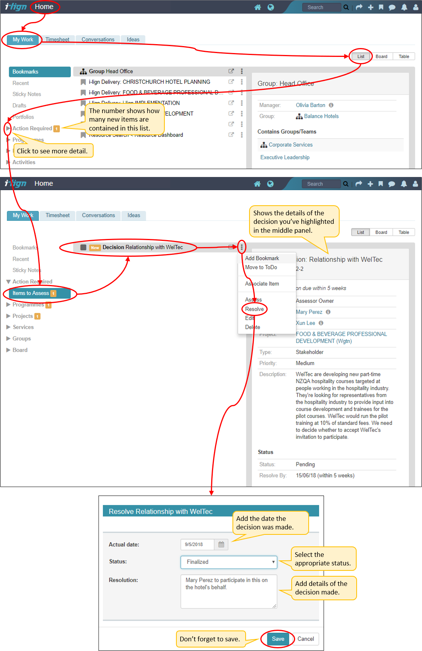422x651 pixels.
Task: Collapse Action Required on the WelTec Decision screen
Action: click(9, 282)
